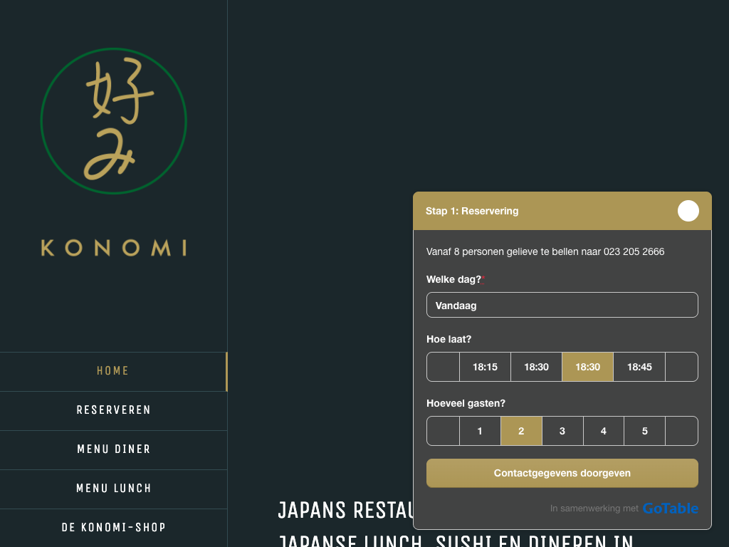Click the blank next-times arrow cell after 18:45
Viewport: 729px width, 547px height.
click(x=681, y=367)
